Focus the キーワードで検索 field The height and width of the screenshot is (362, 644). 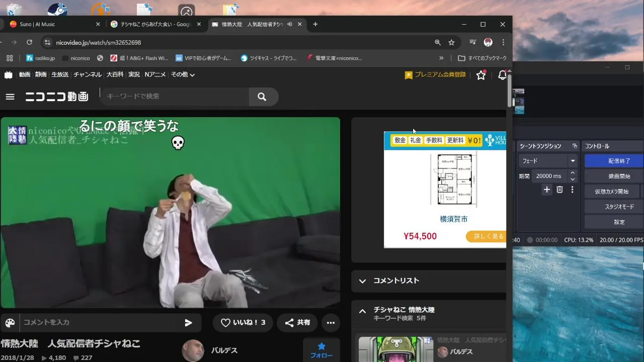pyautogui.click(x=174, y=97)
